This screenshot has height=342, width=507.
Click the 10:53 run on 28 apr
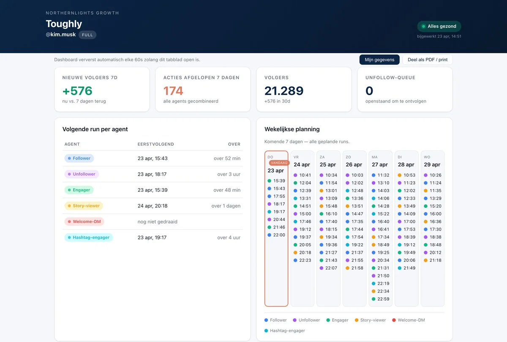pyautogui.click(x=407, y=175)
